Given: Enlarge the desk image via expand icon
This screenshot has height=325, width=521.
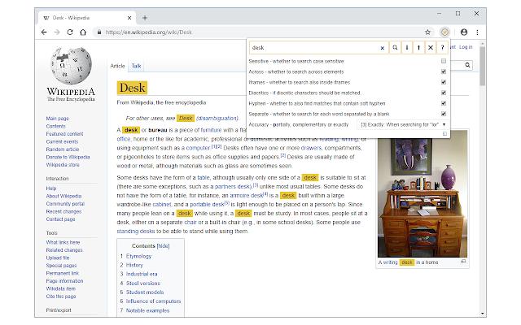Looking at the screenshot, I should [463, 262].
